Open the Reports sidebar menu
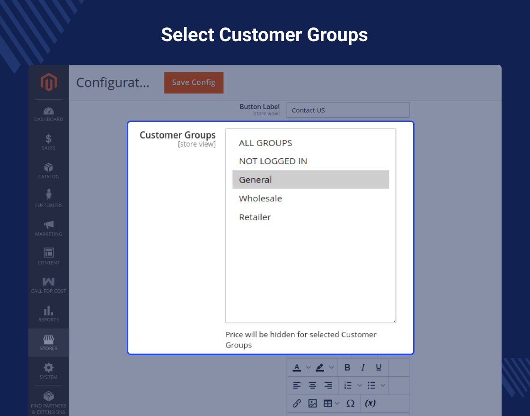Image resolution: width=530 pixels, height=416 pixels. coord(49,314)
